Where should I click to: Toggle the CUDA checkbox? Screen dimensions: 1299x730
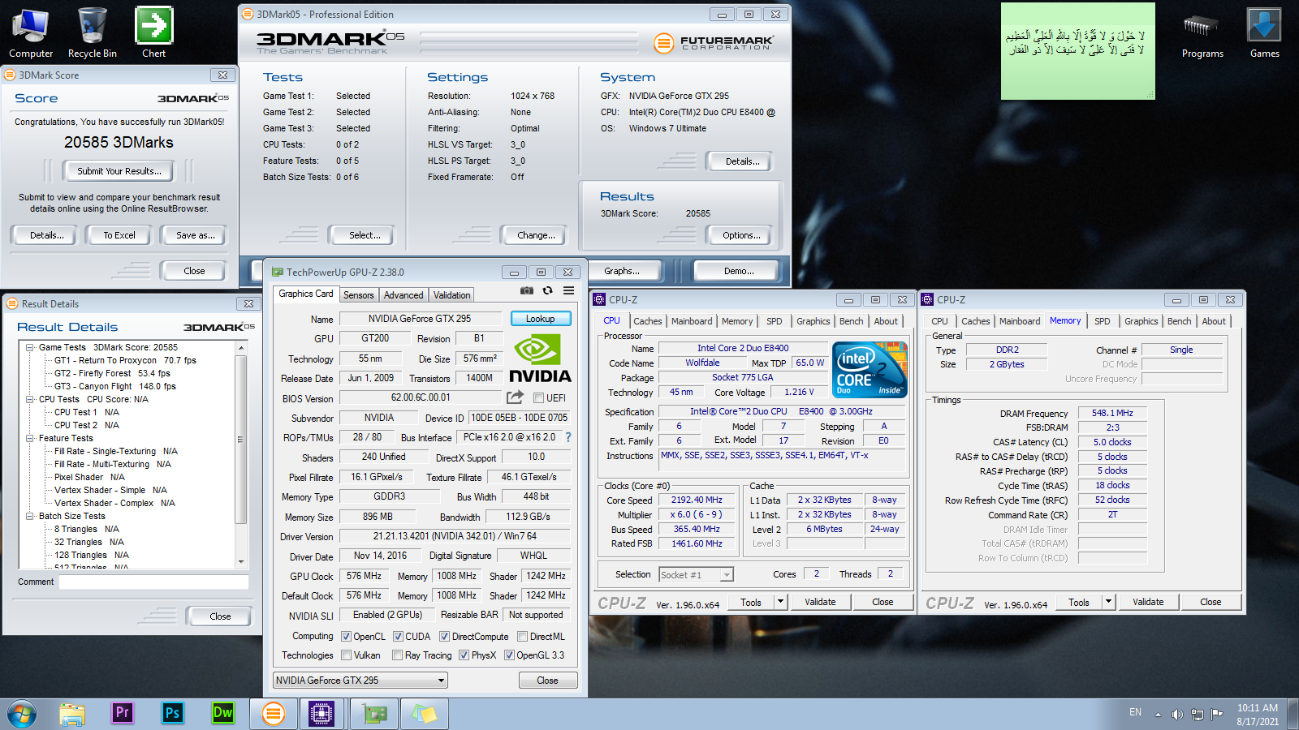[x=399, y=637]
